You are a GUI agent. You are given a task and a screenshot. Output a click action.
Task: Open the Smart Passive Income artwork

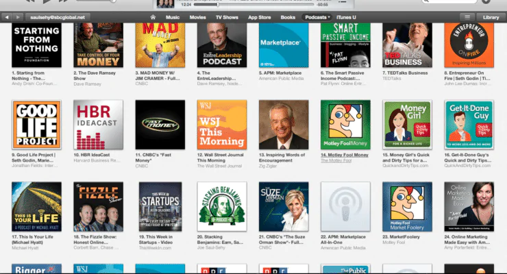345,45
